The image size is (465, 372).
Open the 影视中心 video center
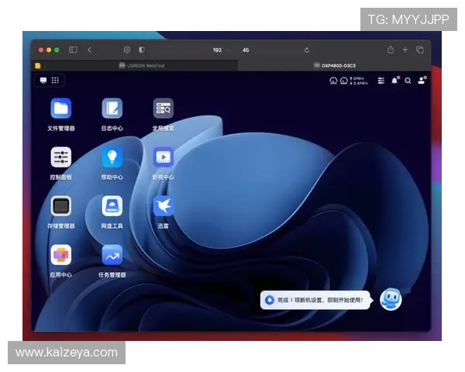[163, 158]
